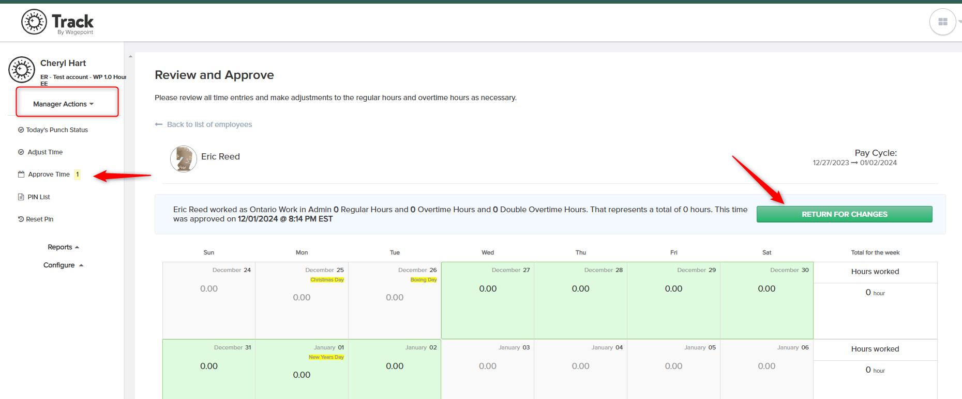The height and width of the screenshot is (399, 962).
Task: Click Eric Reed's profile photo
Action: coord(184,159)
